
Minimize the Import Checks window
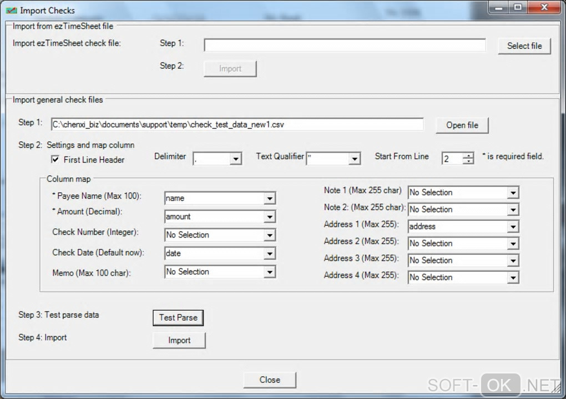coord(499,8)
